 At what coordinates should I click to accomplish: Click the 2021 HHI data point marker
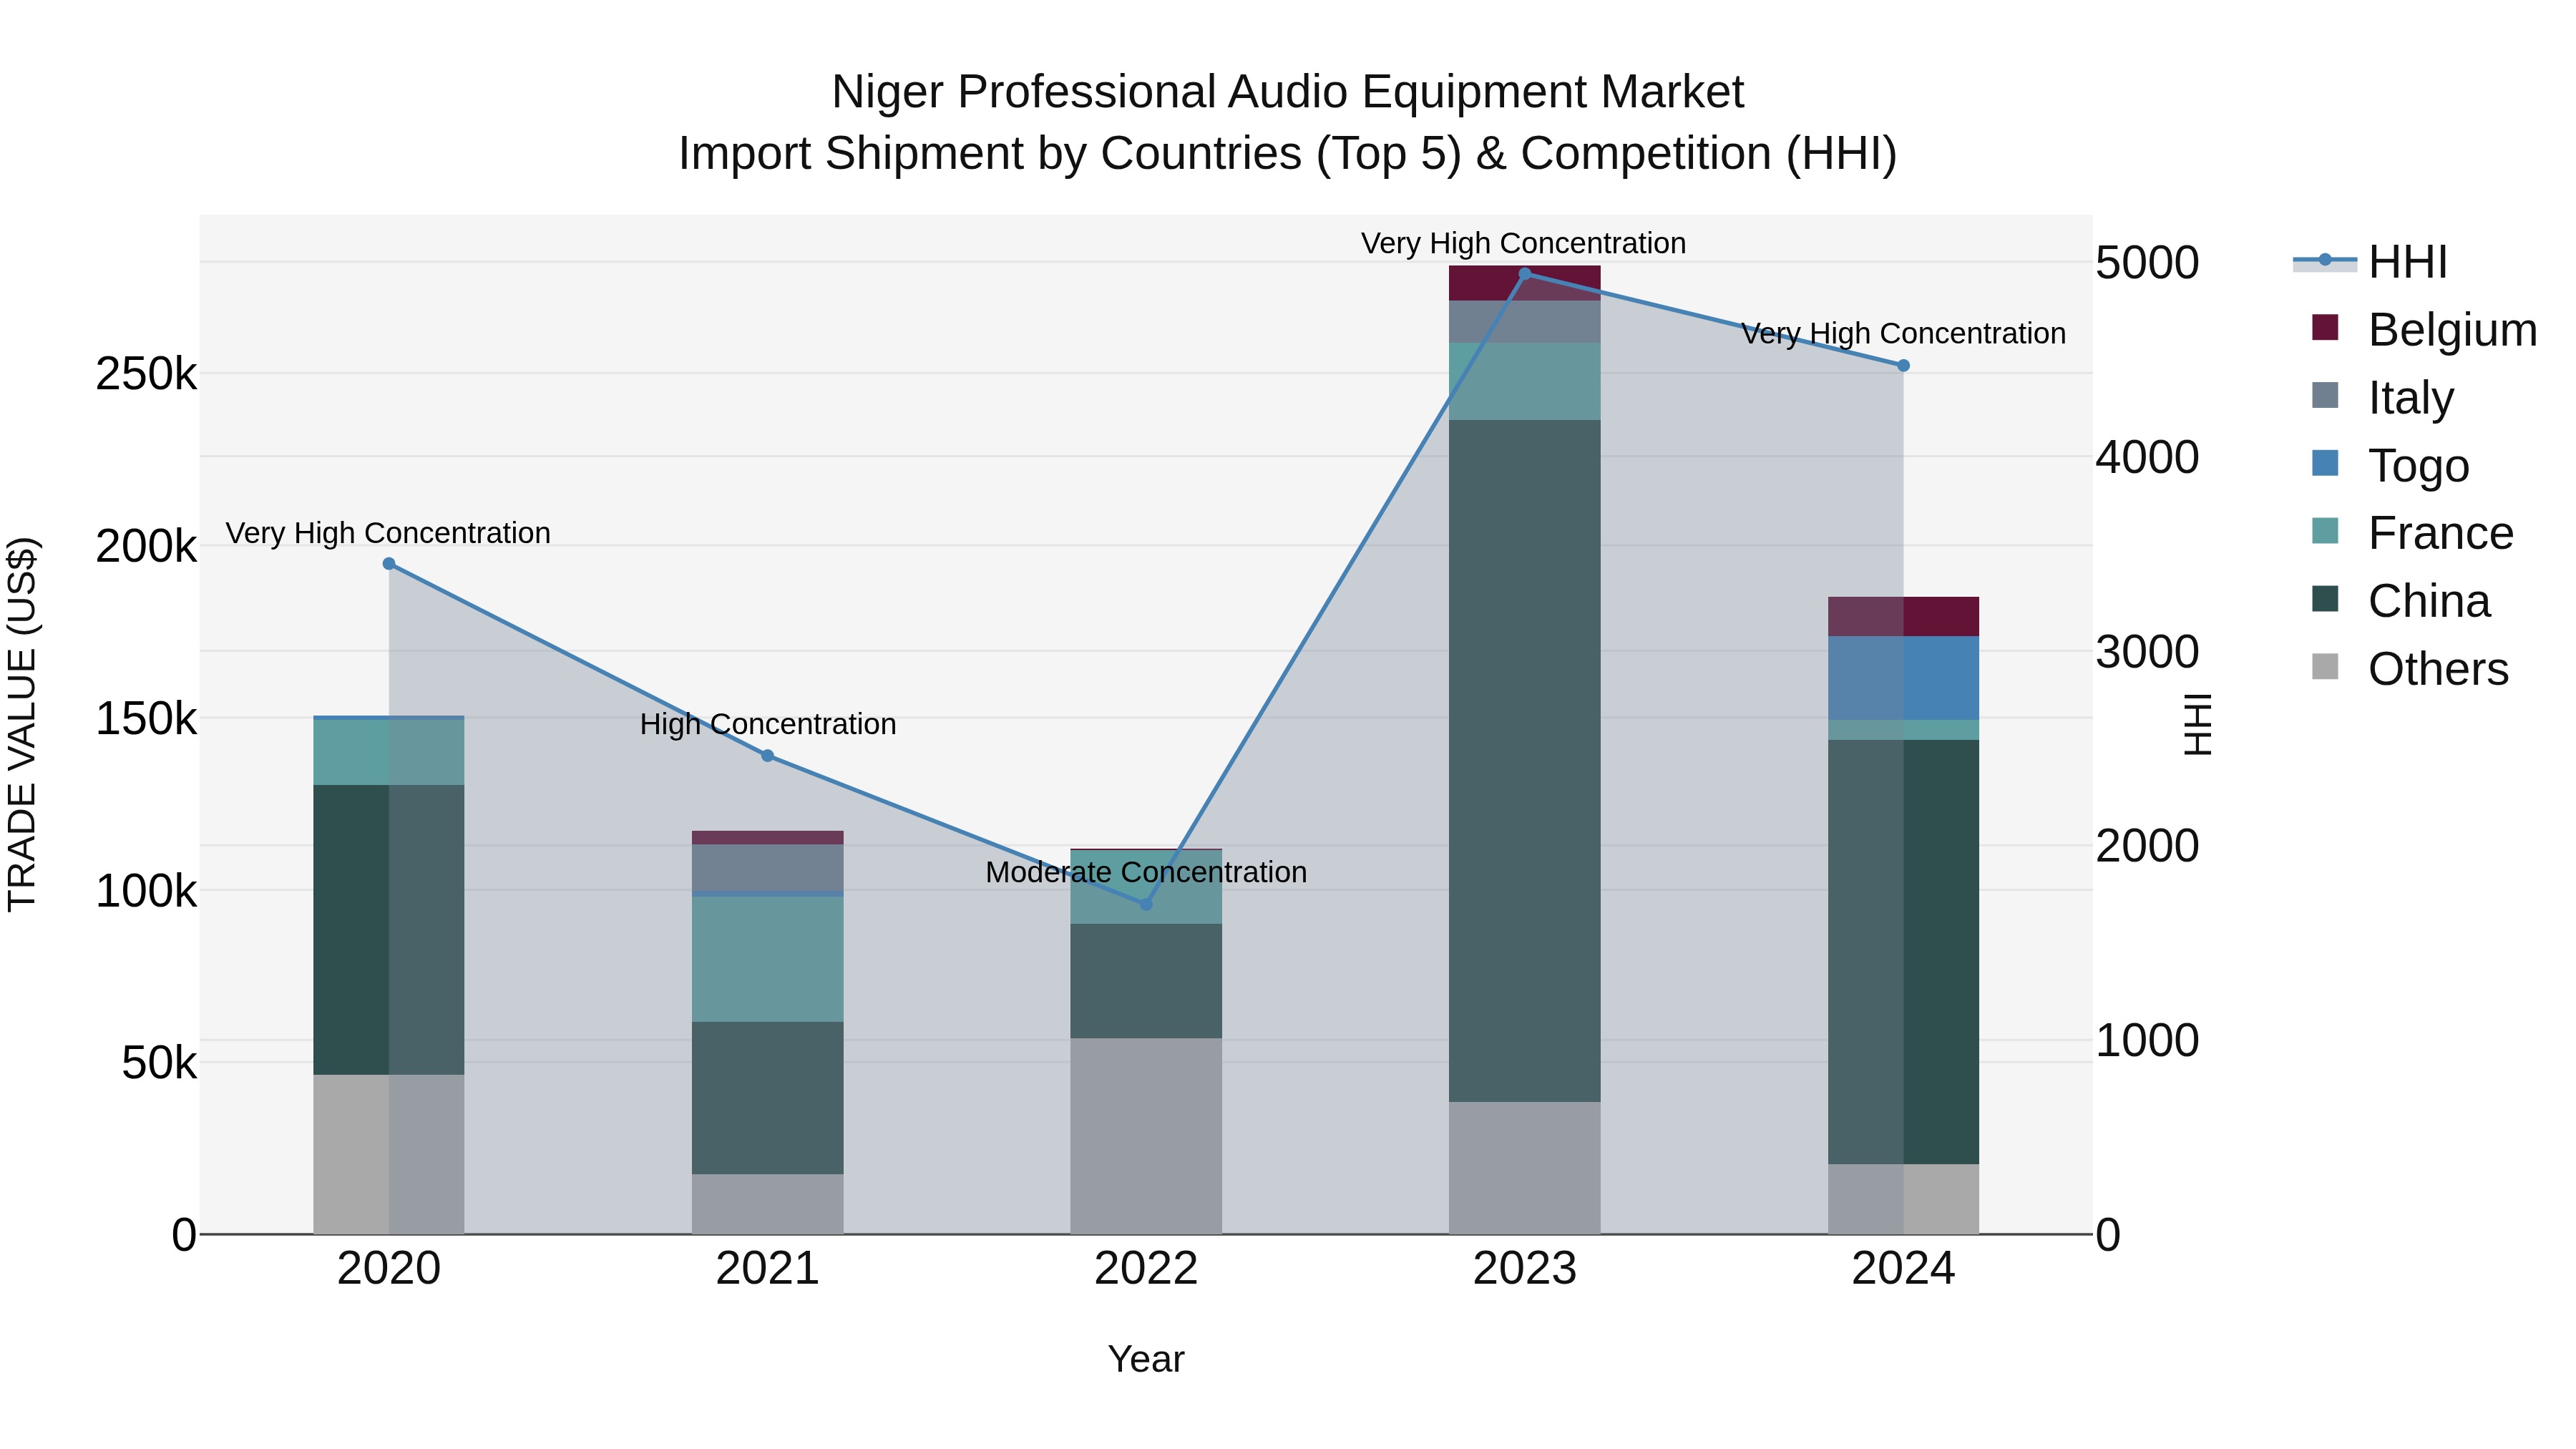768,756
